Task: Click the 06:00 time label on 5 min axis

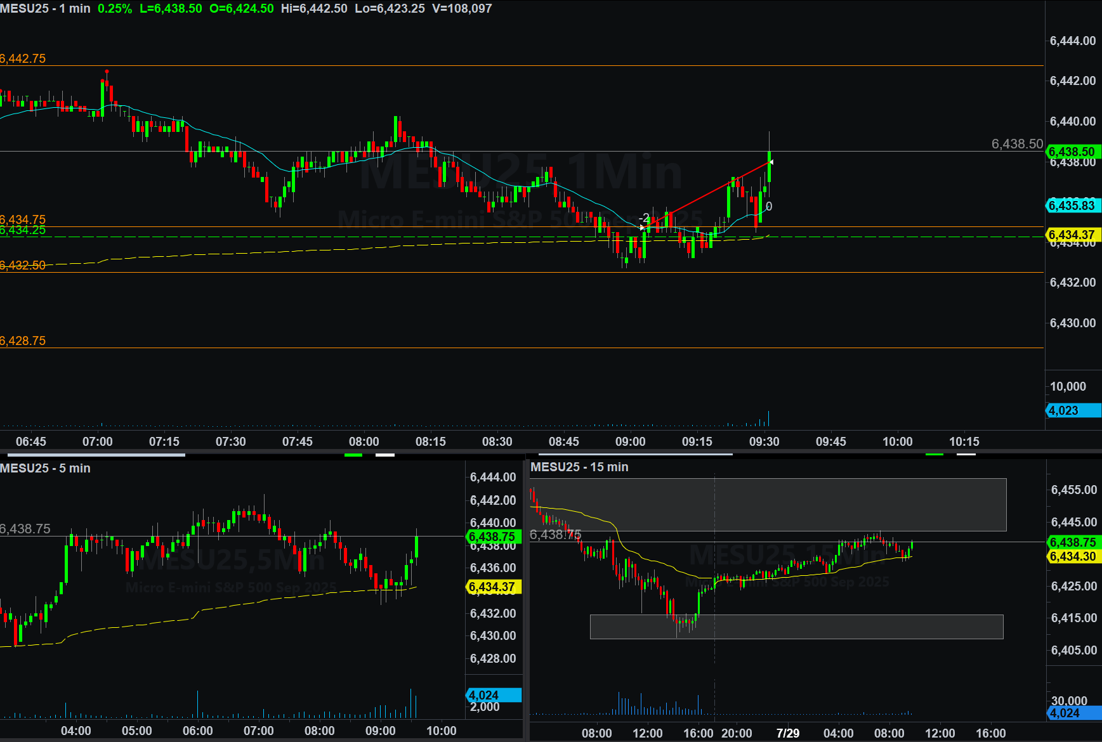Action: [x=198, y=731]
